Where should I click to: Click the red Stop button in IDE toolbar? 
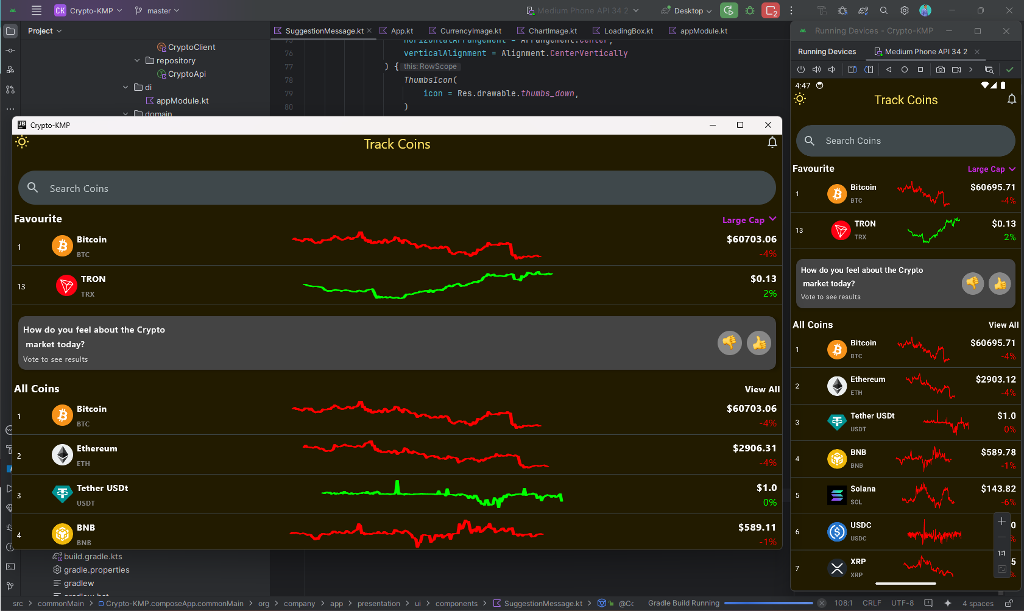click(x=771, y=10)
